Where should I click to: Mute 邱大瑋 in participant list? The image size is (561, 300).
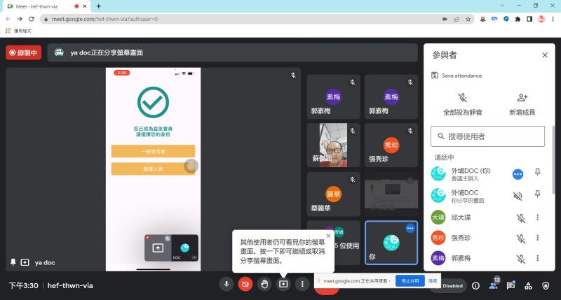(521, 218)
